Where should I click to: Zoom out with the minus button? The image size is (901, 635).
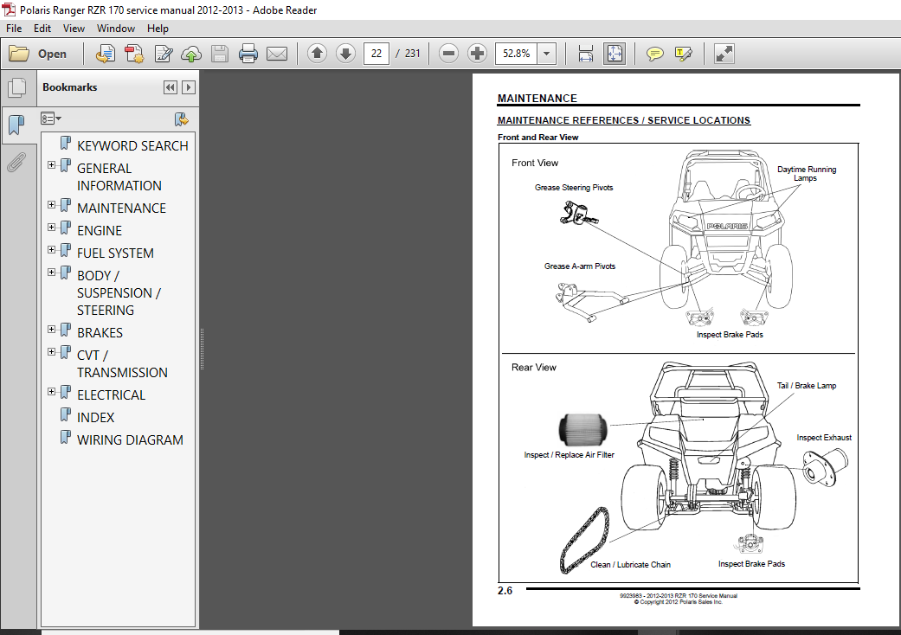[x=448, y=54]
